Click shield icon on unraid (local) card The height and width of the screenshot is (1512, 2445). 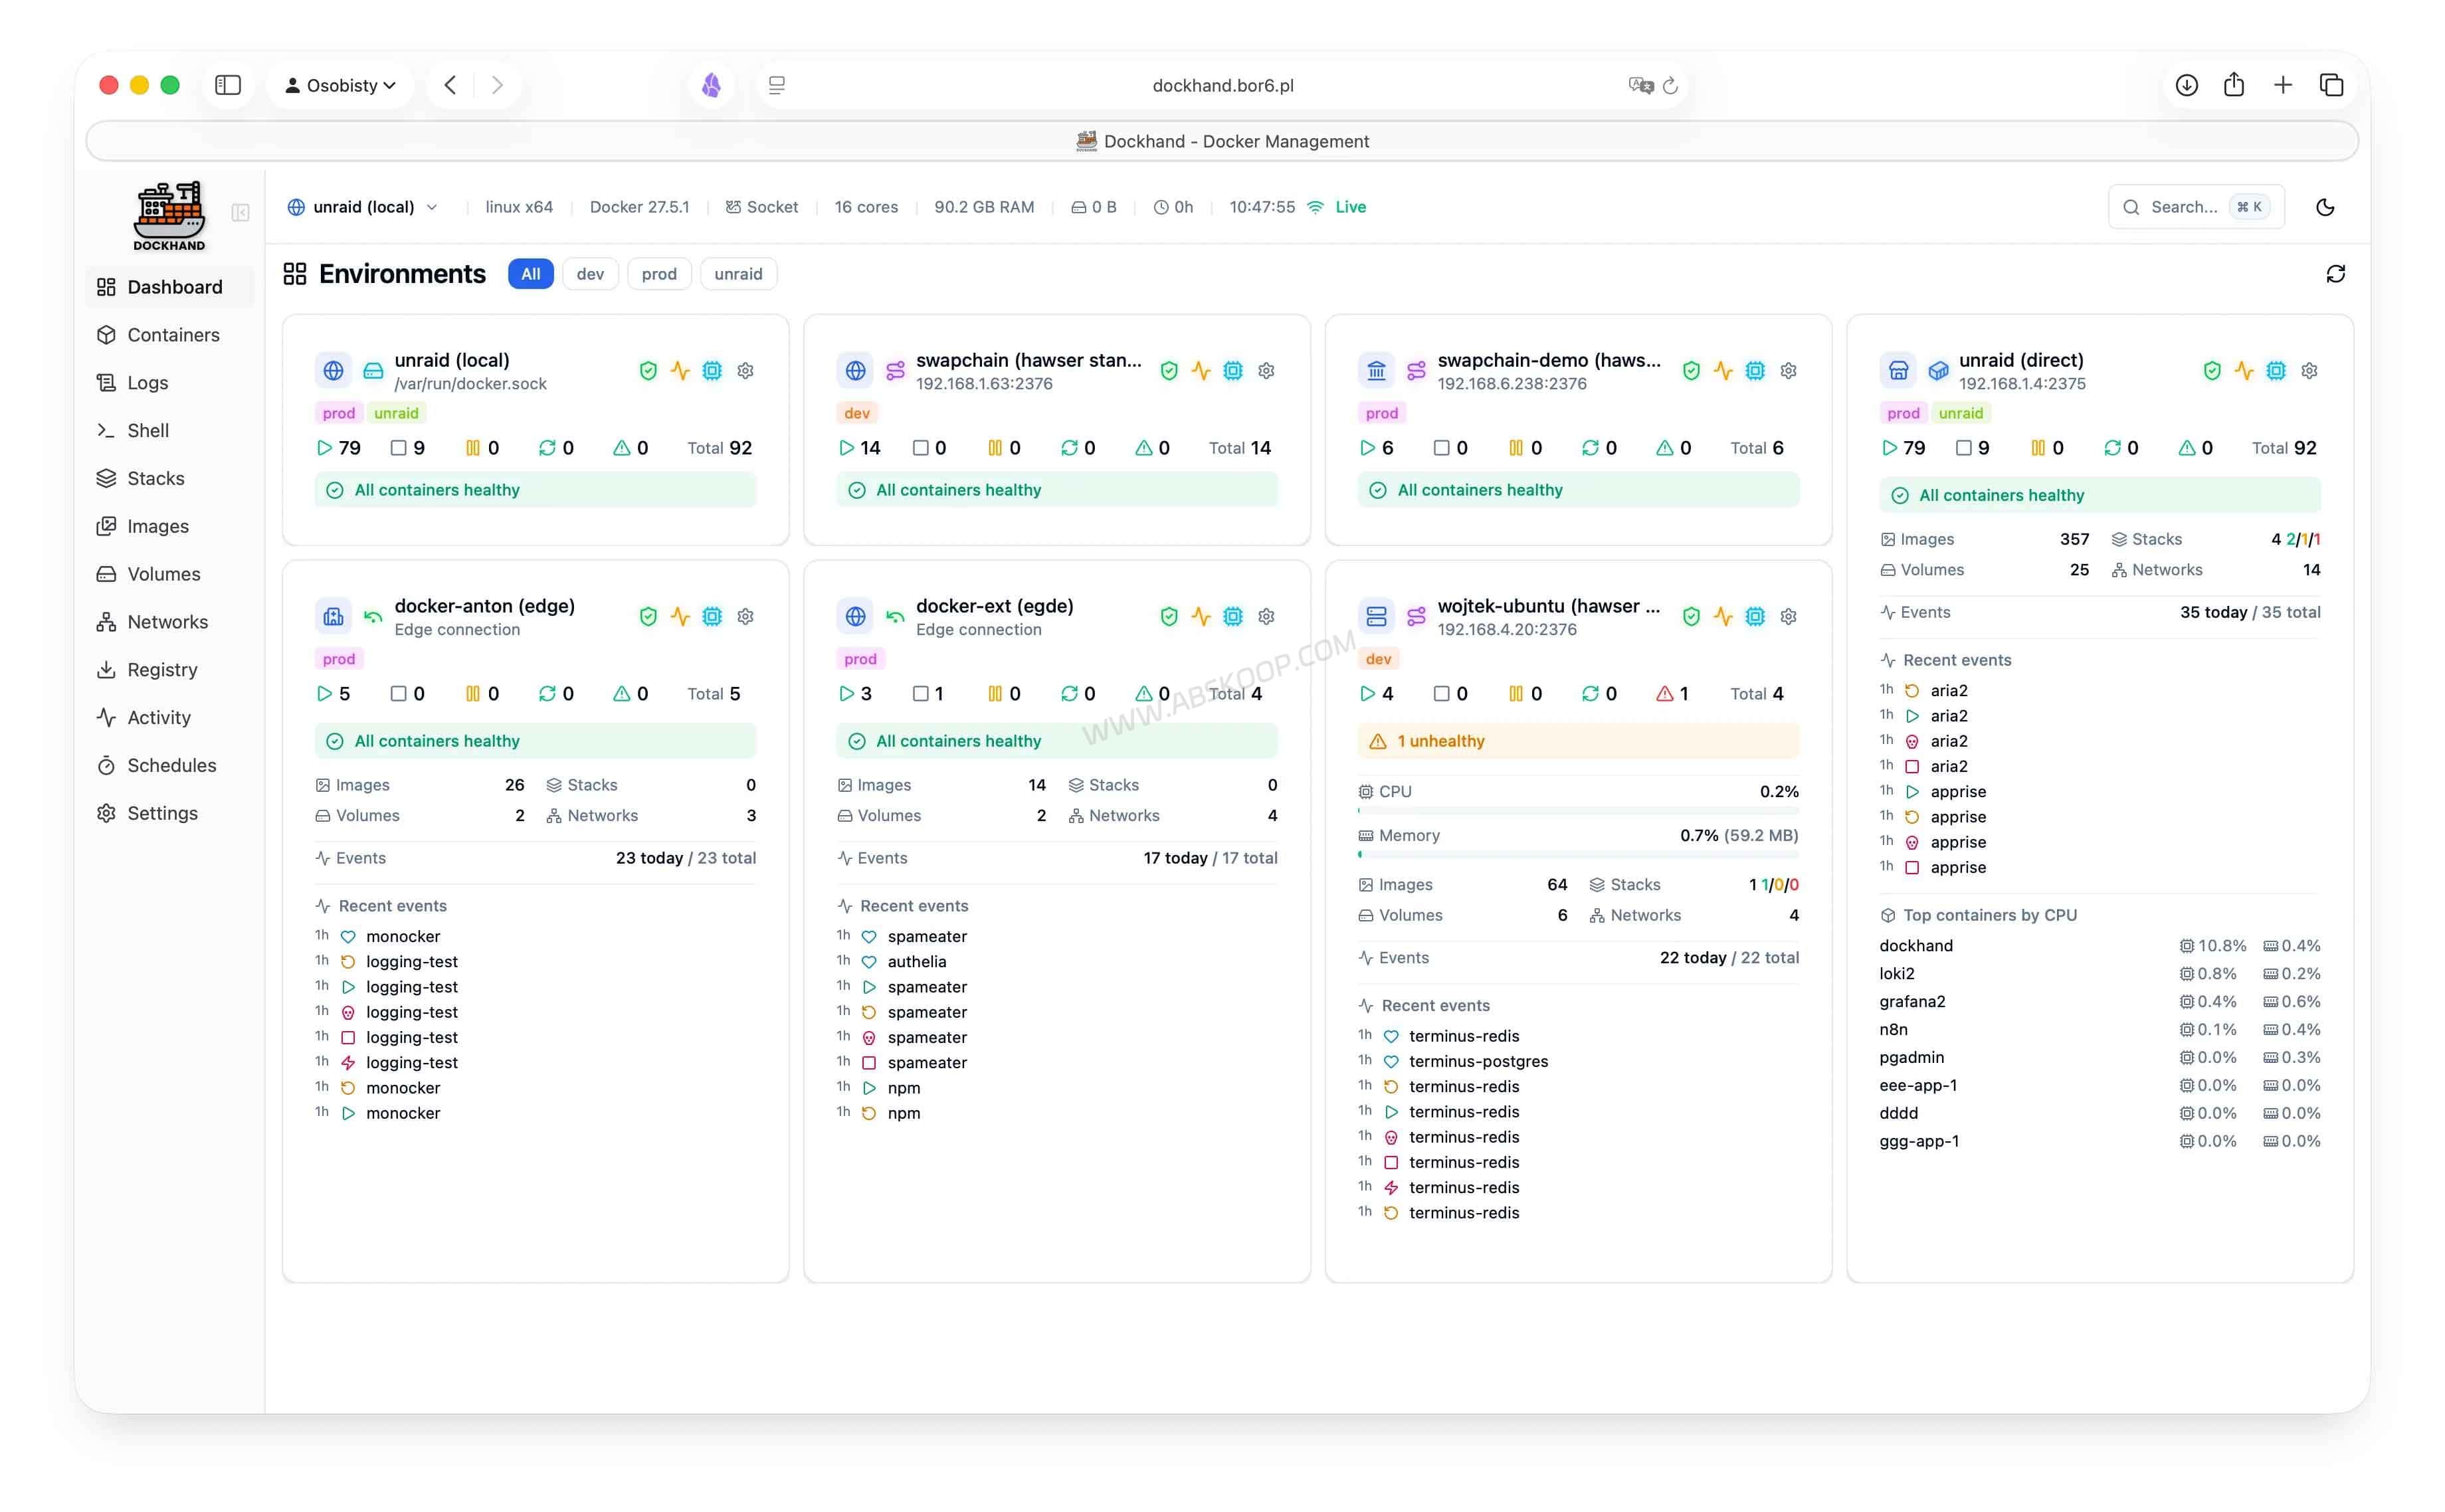pos(648,371)
